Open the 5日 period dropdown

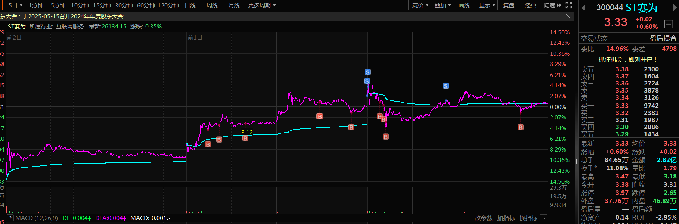pos(15,5)
